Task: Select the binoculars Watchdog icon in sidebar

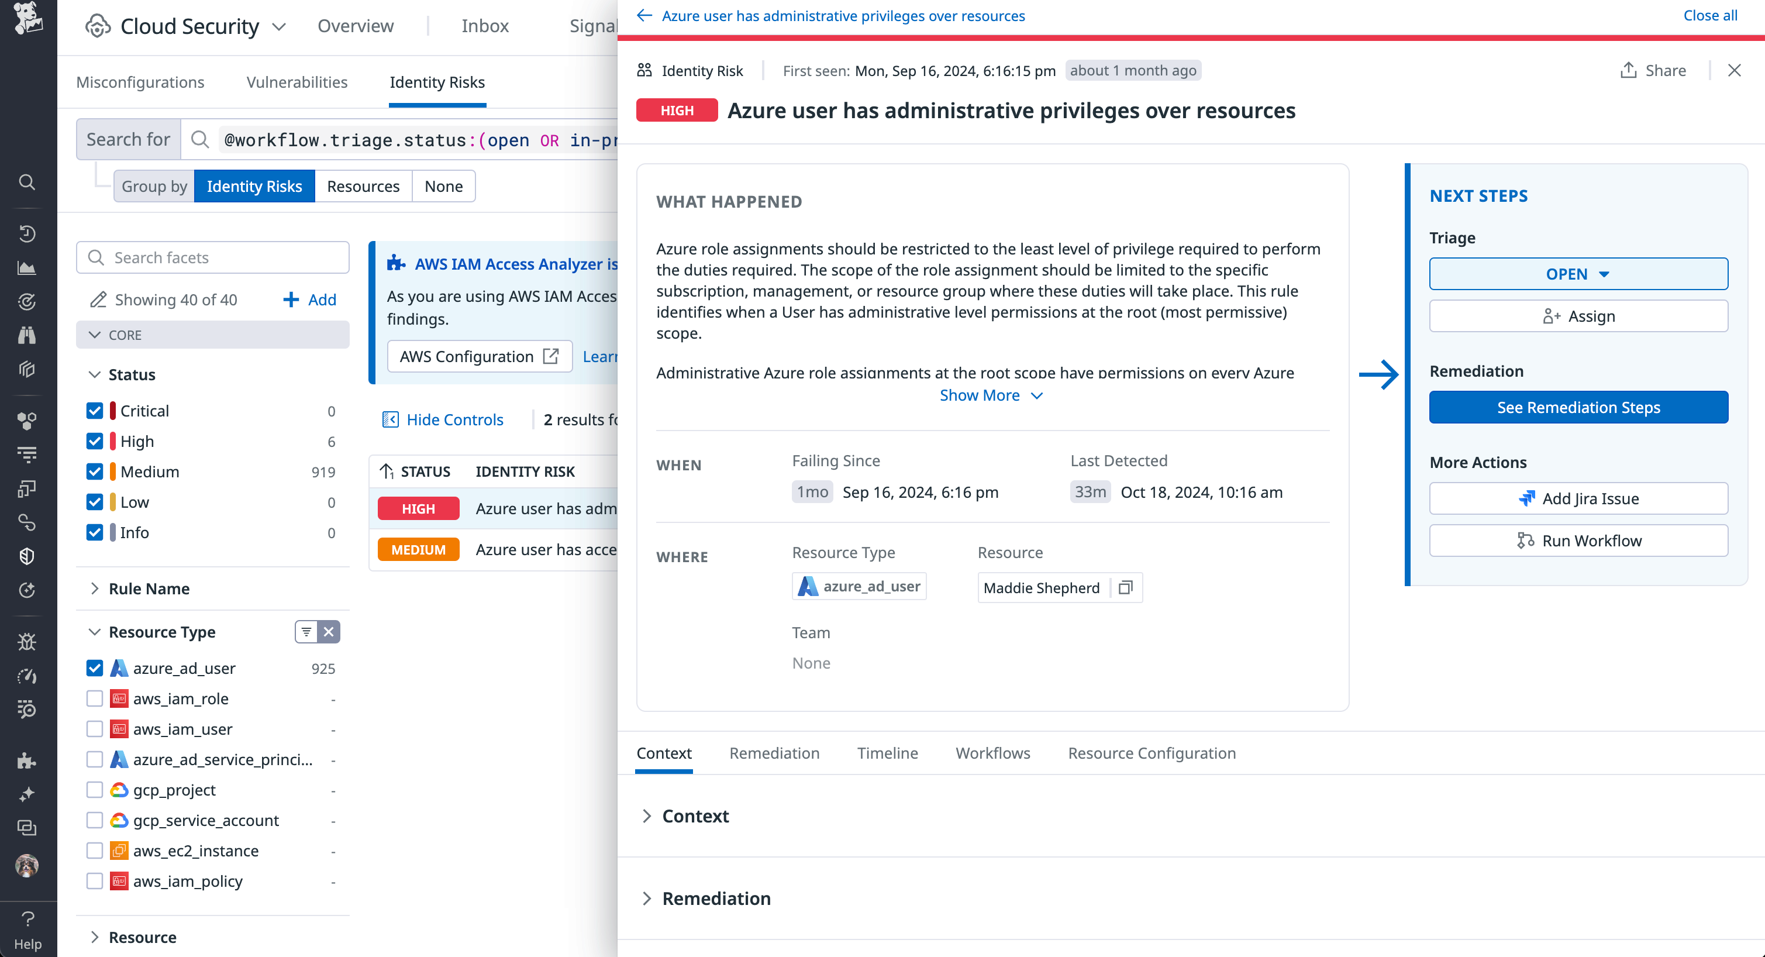Action: [x=27, y=335]
